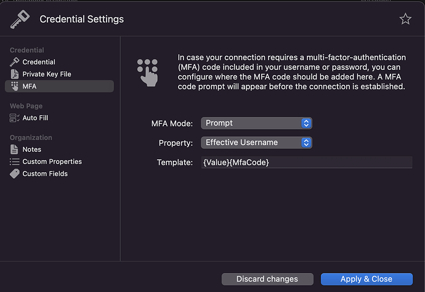Screen dimensions: 425x292
Task: Click the key icon in header
Action: coord(20,20)
